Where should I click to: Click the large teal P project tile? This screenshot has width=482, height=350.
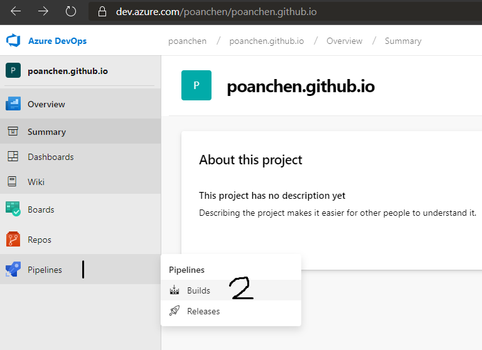(x=196, y=85)
